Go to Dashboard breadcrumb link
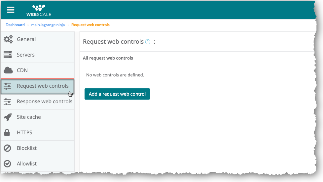Image resolution: width=323 pixels, height=182 pixels. (15, 25)
